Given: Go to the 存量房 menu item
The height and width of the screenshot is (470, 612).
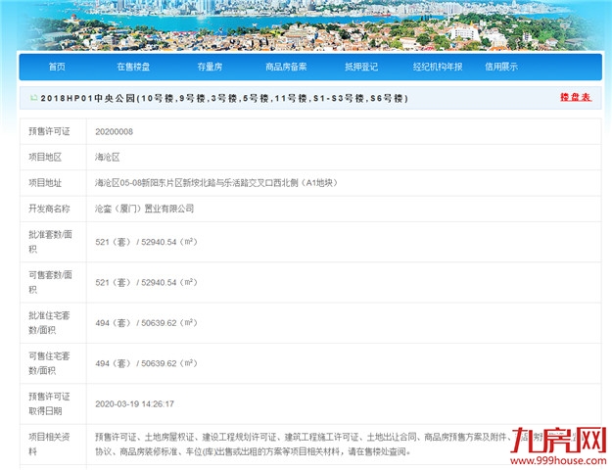Looking at the screenshot, I should (210, 67).
